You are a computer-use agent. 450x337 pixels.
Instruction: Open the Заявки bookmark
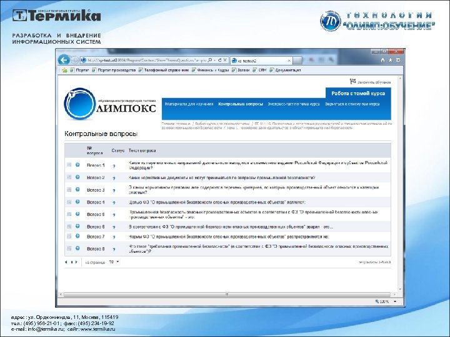241,70
